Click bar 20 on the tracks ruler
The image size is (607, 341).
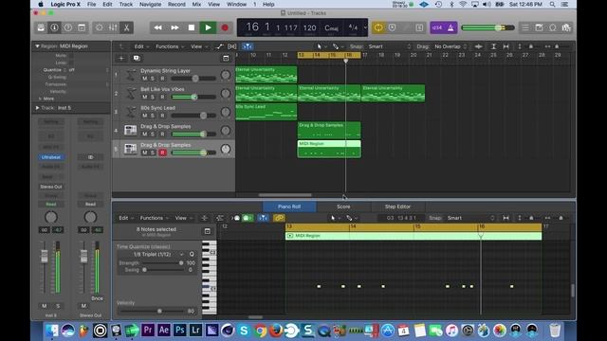(x=414, y=55)
